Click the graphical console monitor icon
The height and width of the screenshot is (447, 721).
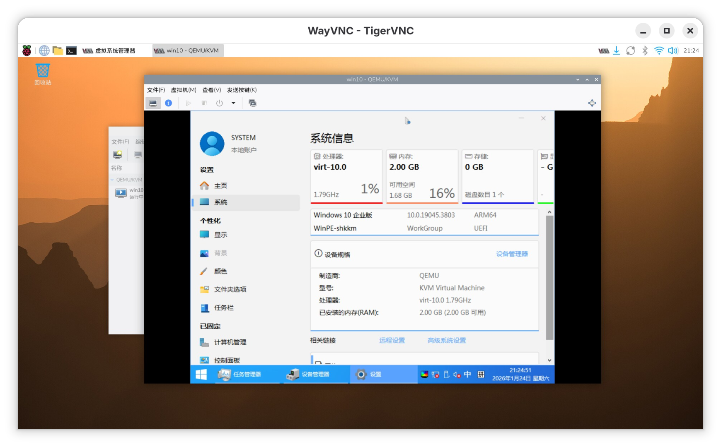tap(153, 103)
